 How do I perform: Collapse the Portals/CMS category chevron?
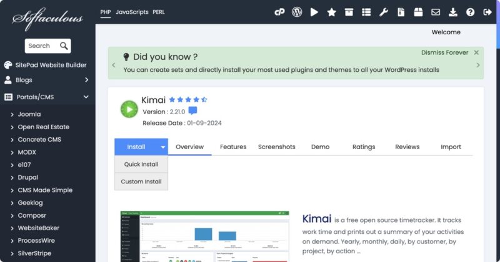86,97
